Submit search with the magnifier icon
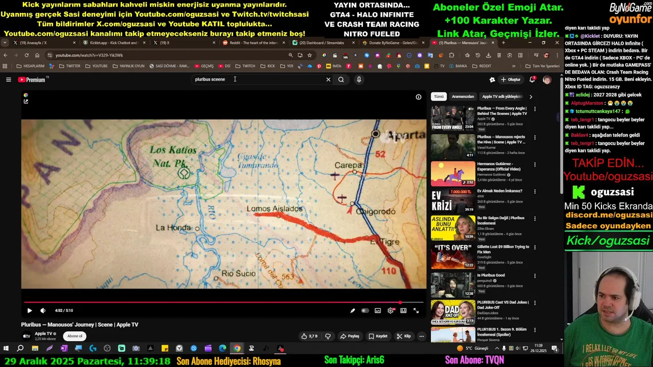Viewport: 653px width, 367px height. tap(341, 80)
